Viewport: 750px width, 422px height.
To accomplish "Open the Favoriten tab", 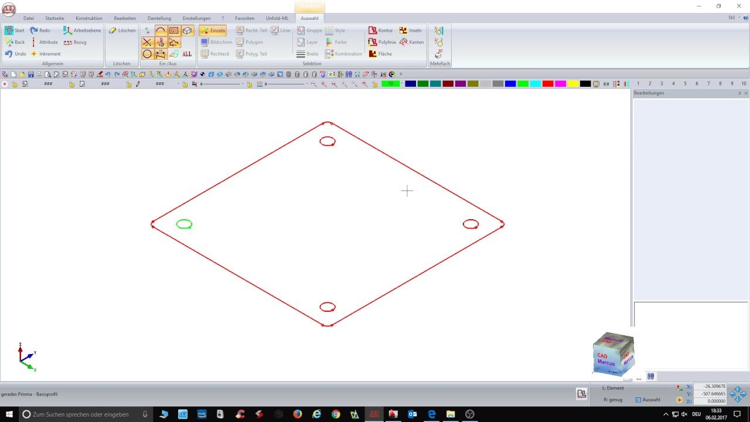I will [x=244, y=18].
